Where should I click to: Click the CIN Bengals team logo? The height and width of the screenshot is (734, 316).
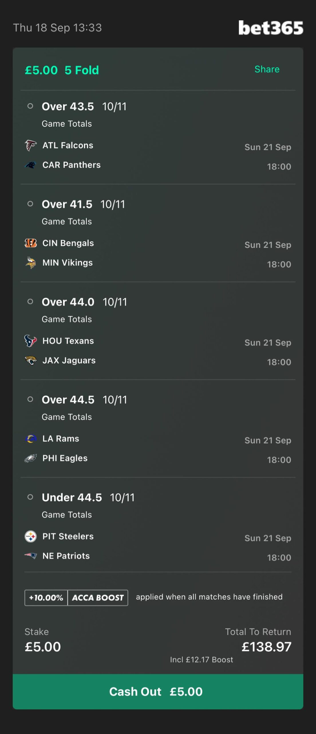pyautogui.click(x=31, y=243)
